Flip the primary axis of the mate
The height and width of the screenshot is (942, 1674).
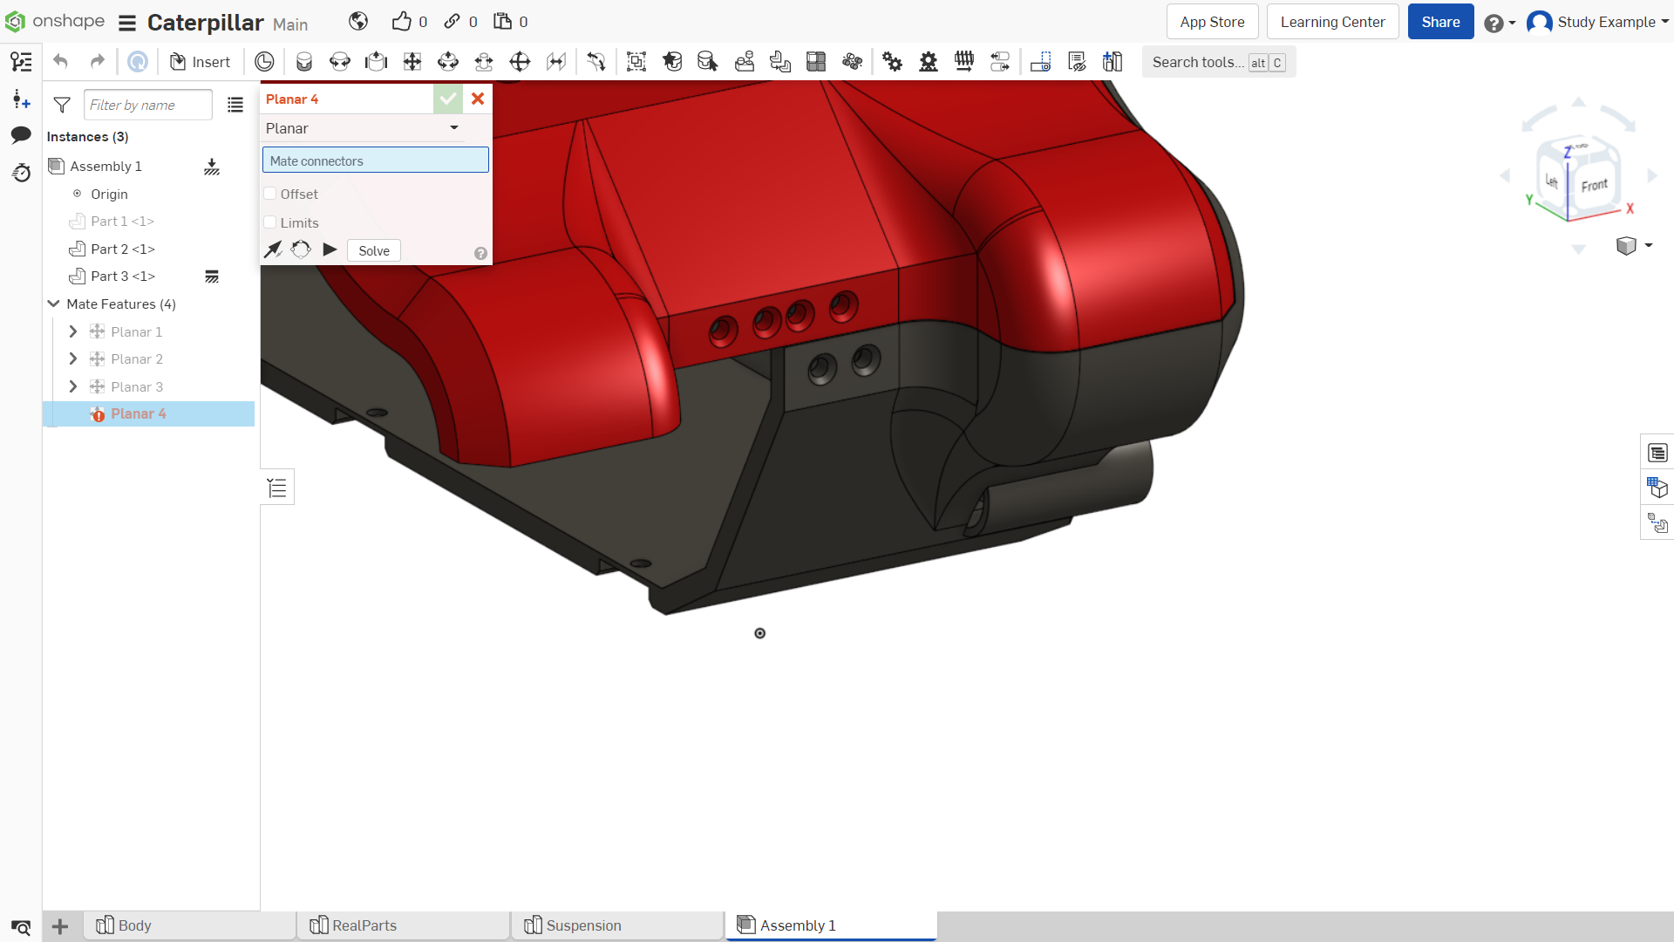274,250
